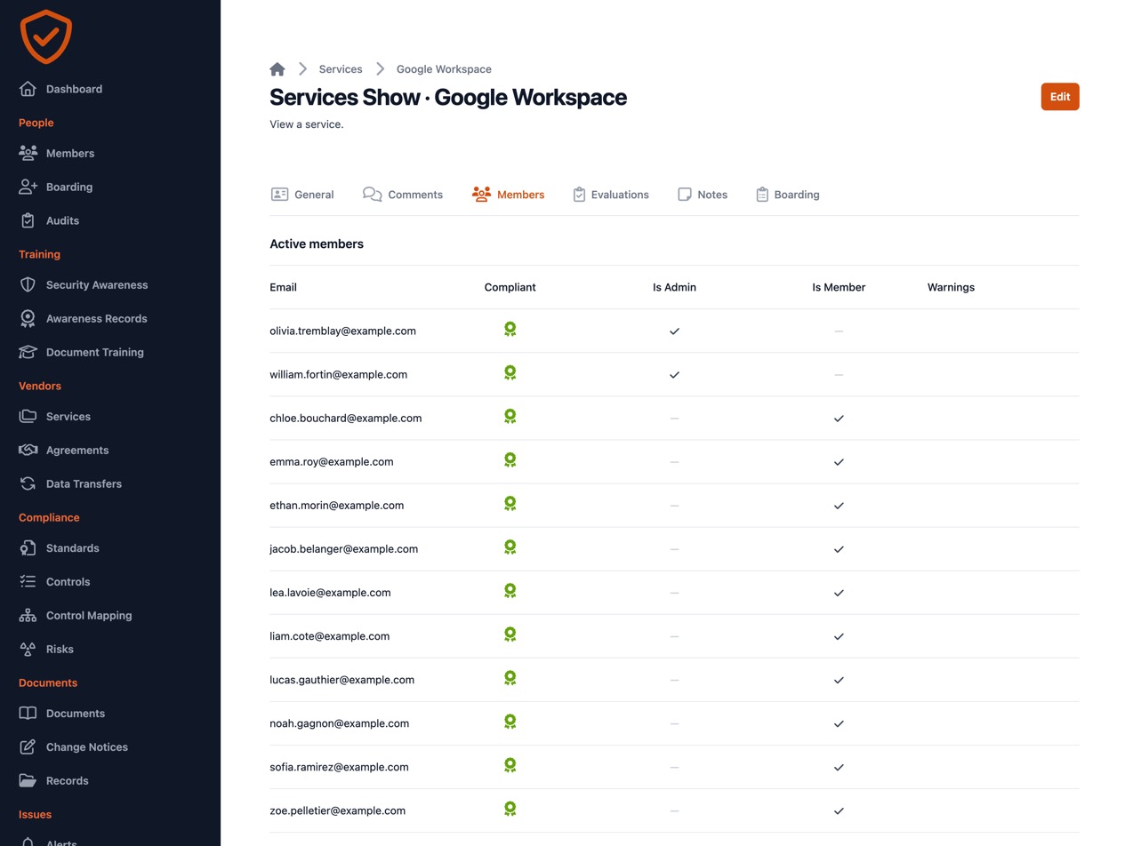Open the Boarding tab on the service page
Image resolution: width=1141 pixels, height=846 pixels.
tap(788, 195)
